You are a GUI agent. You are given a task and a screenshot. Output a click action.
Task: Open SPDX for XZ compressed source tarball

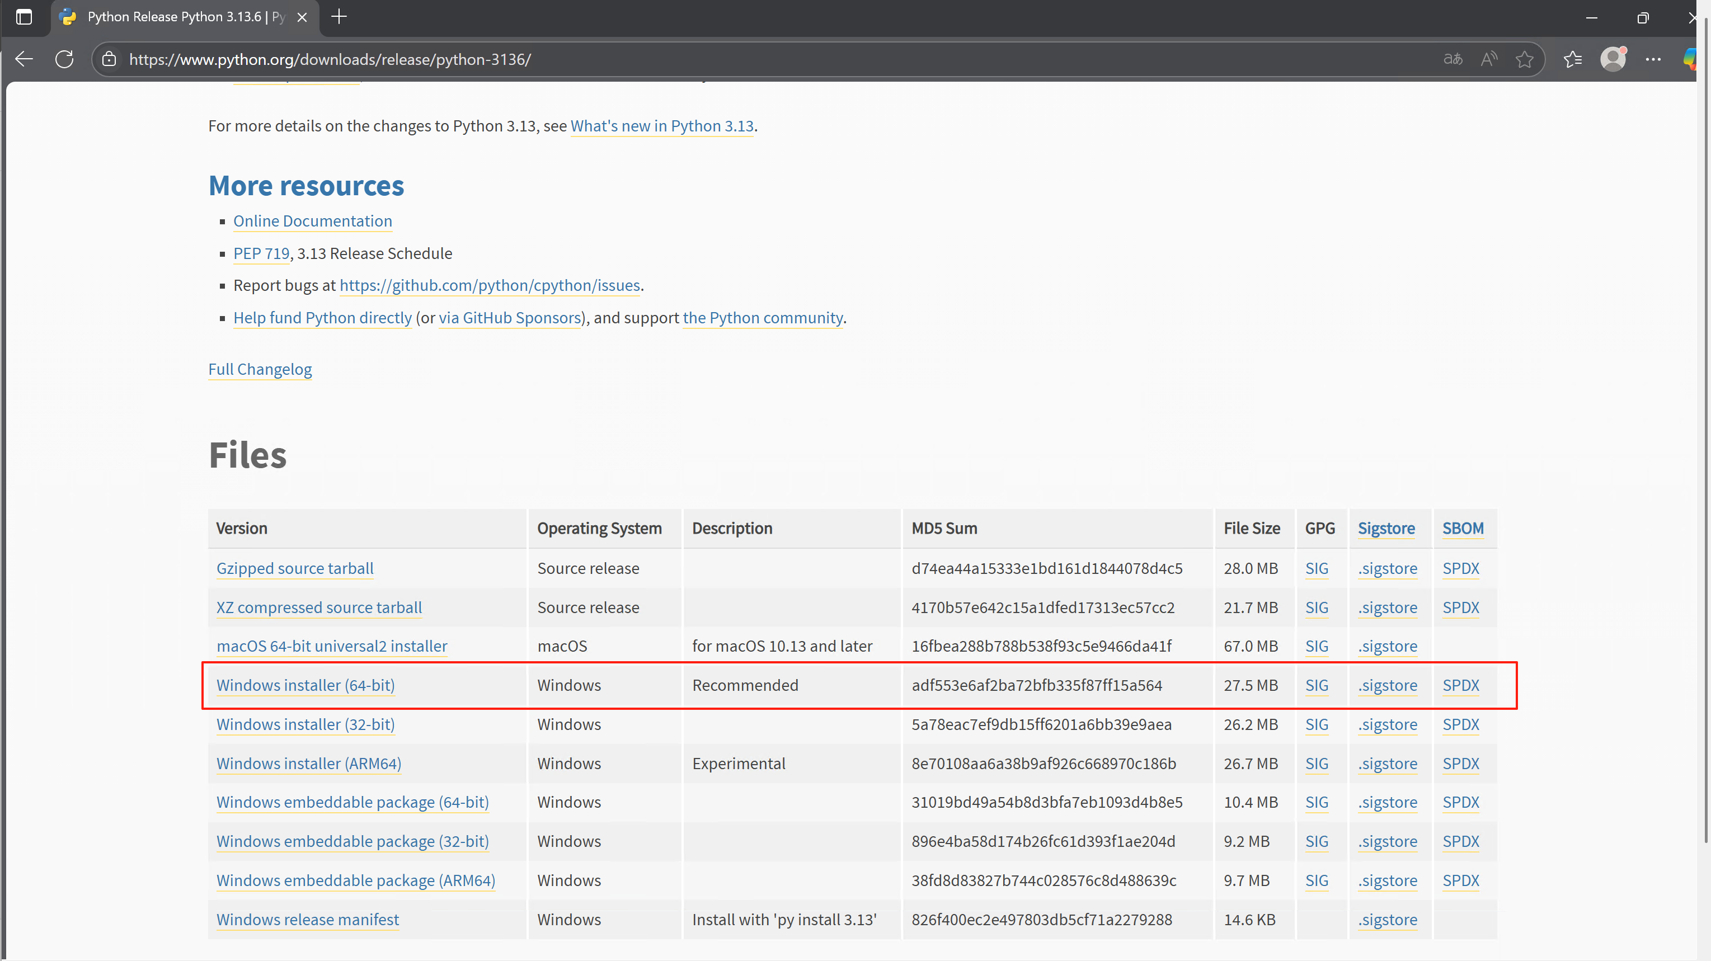1460,607
